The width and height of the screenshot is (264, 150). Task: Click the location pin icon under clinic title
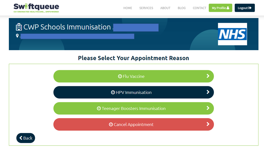tap(17, 36)
